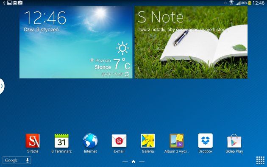Tap the 7°C temperature reading
The width and height of the screenshot is (267, 167).
(x=122, y=64)
